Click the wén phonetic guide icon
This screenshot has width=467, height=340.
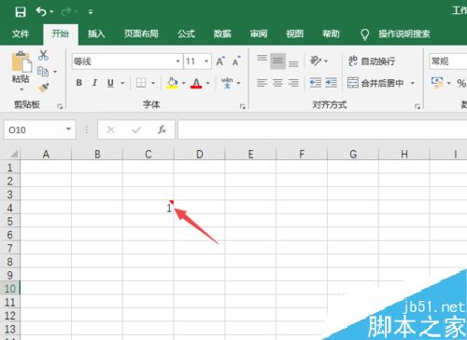pyautogui.click(x=227, y=83)
